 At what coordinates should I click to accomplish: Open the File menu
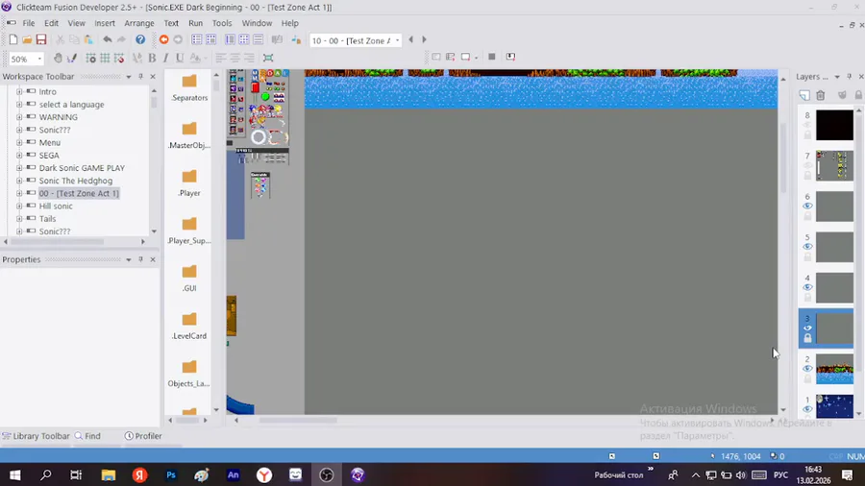(29, 23)
